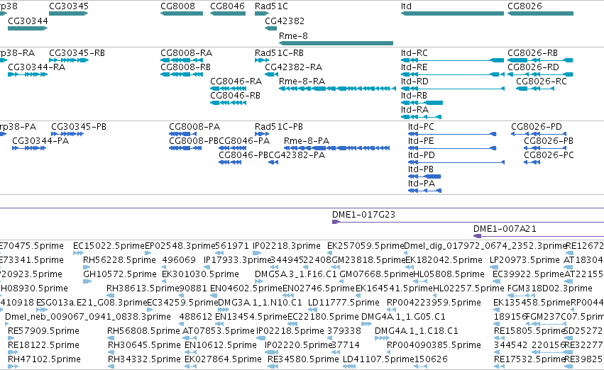Click the RE17532.5prime EST
Screen dimensions: 604x370
coord(498,367)
